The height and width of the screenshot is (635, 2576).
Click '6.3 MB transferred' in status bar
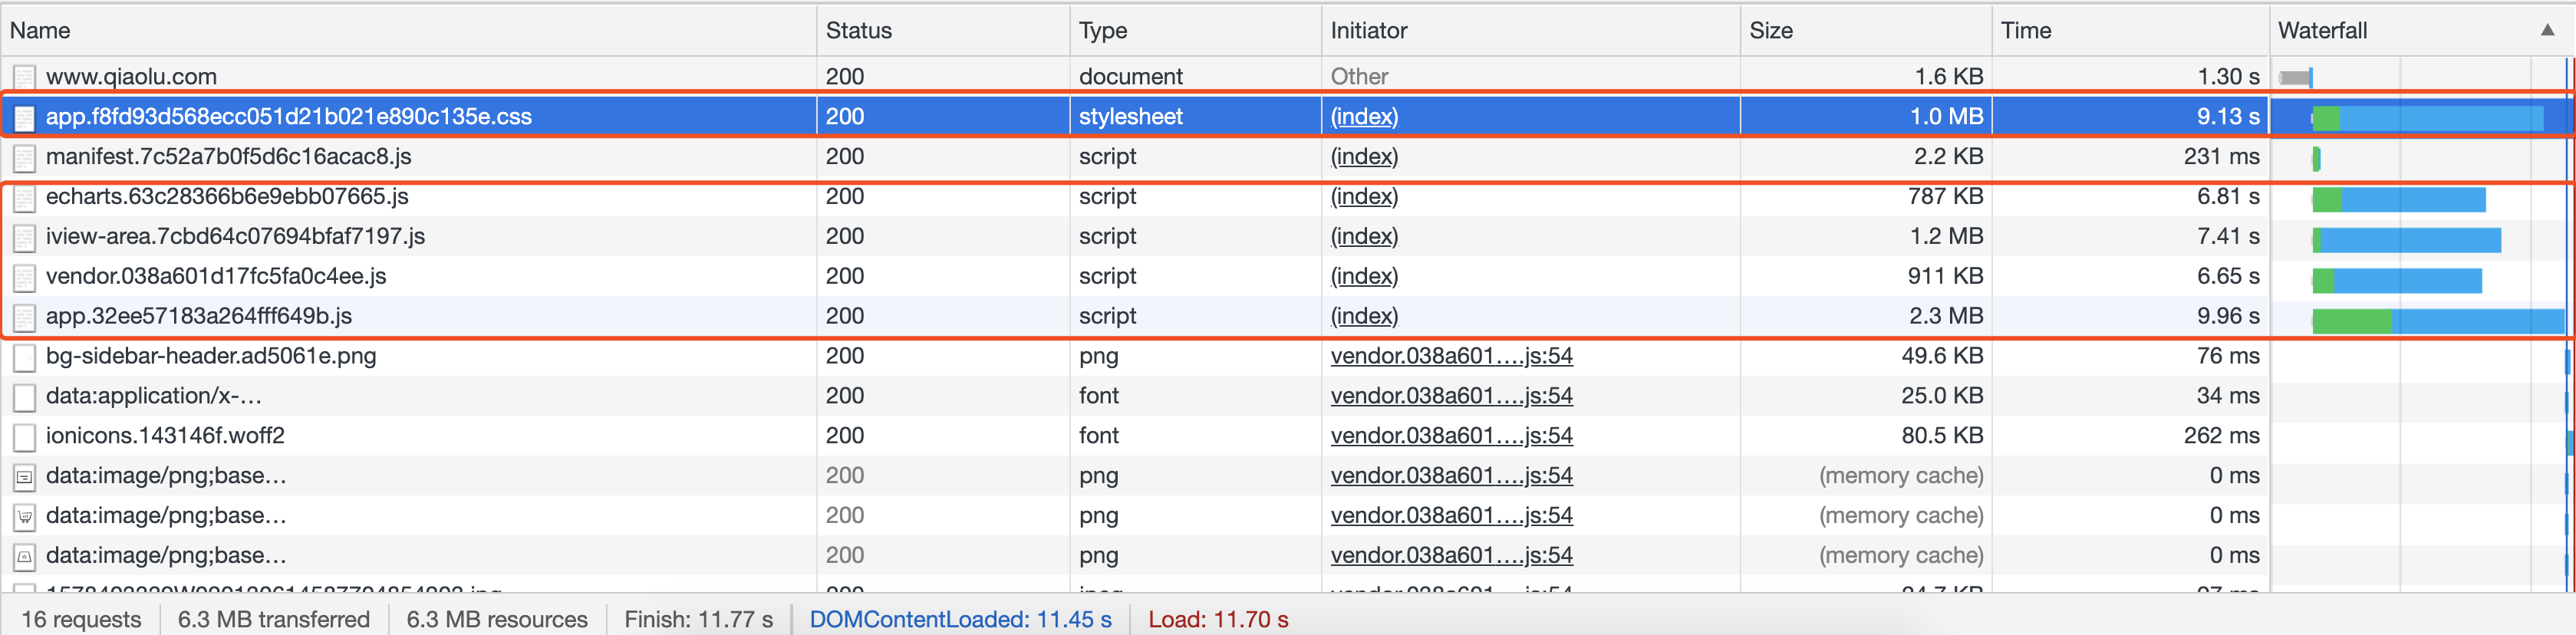273,619
